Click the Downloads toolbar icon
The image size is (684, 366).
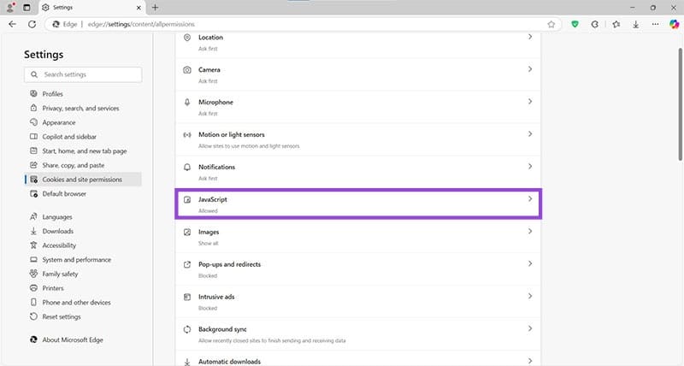click(x=635, y=24)
